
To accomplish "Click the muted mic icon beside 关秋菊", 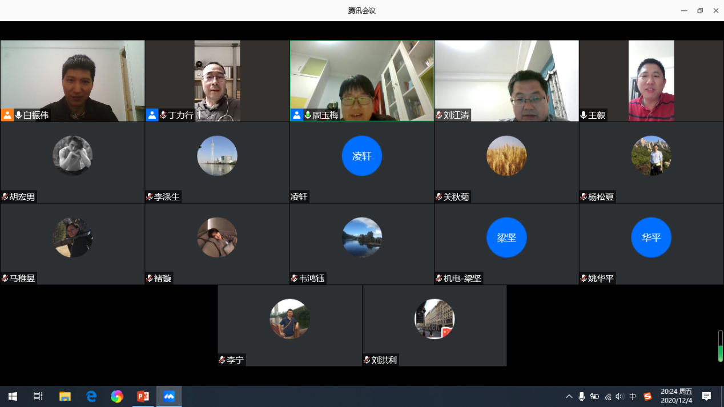I will pos(439,197).
